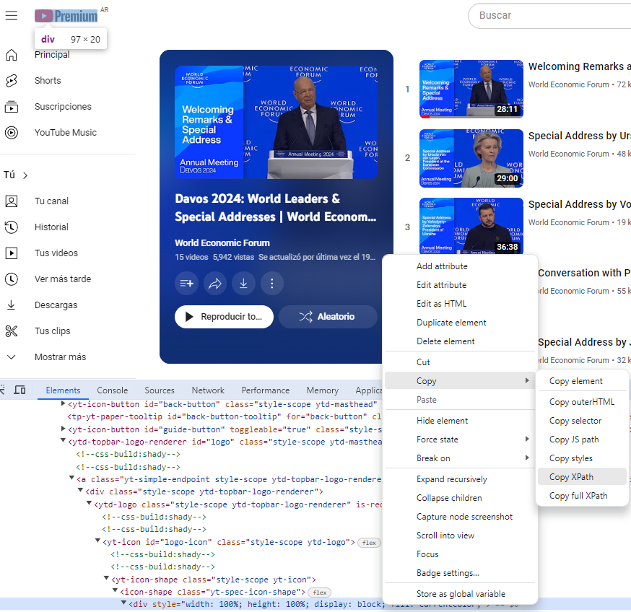
Task: Collapse the icon-shape node arrow
Action: 115,591
